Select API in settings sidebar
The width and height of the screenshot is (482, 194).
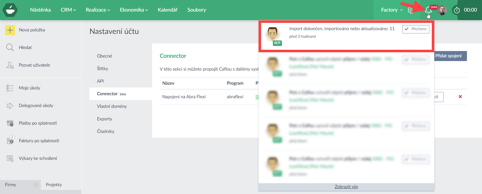[100, 81]
